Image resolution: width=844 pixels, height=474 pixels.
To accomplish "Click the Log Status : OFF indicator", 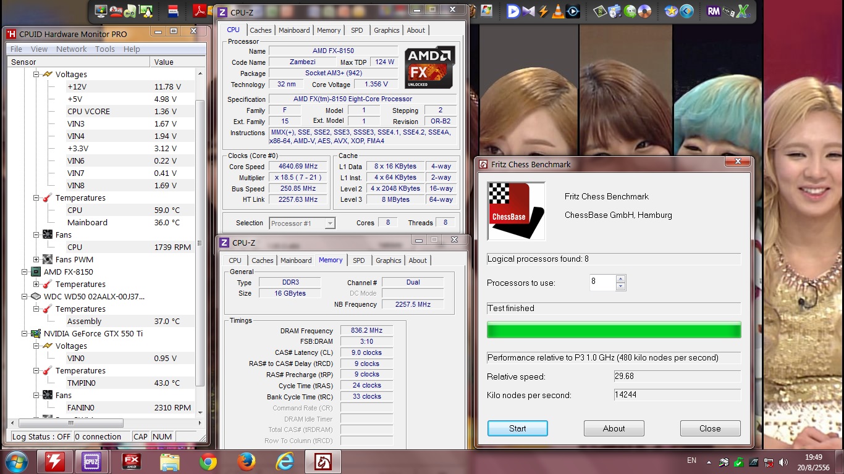I will click(x=41, y=436).
